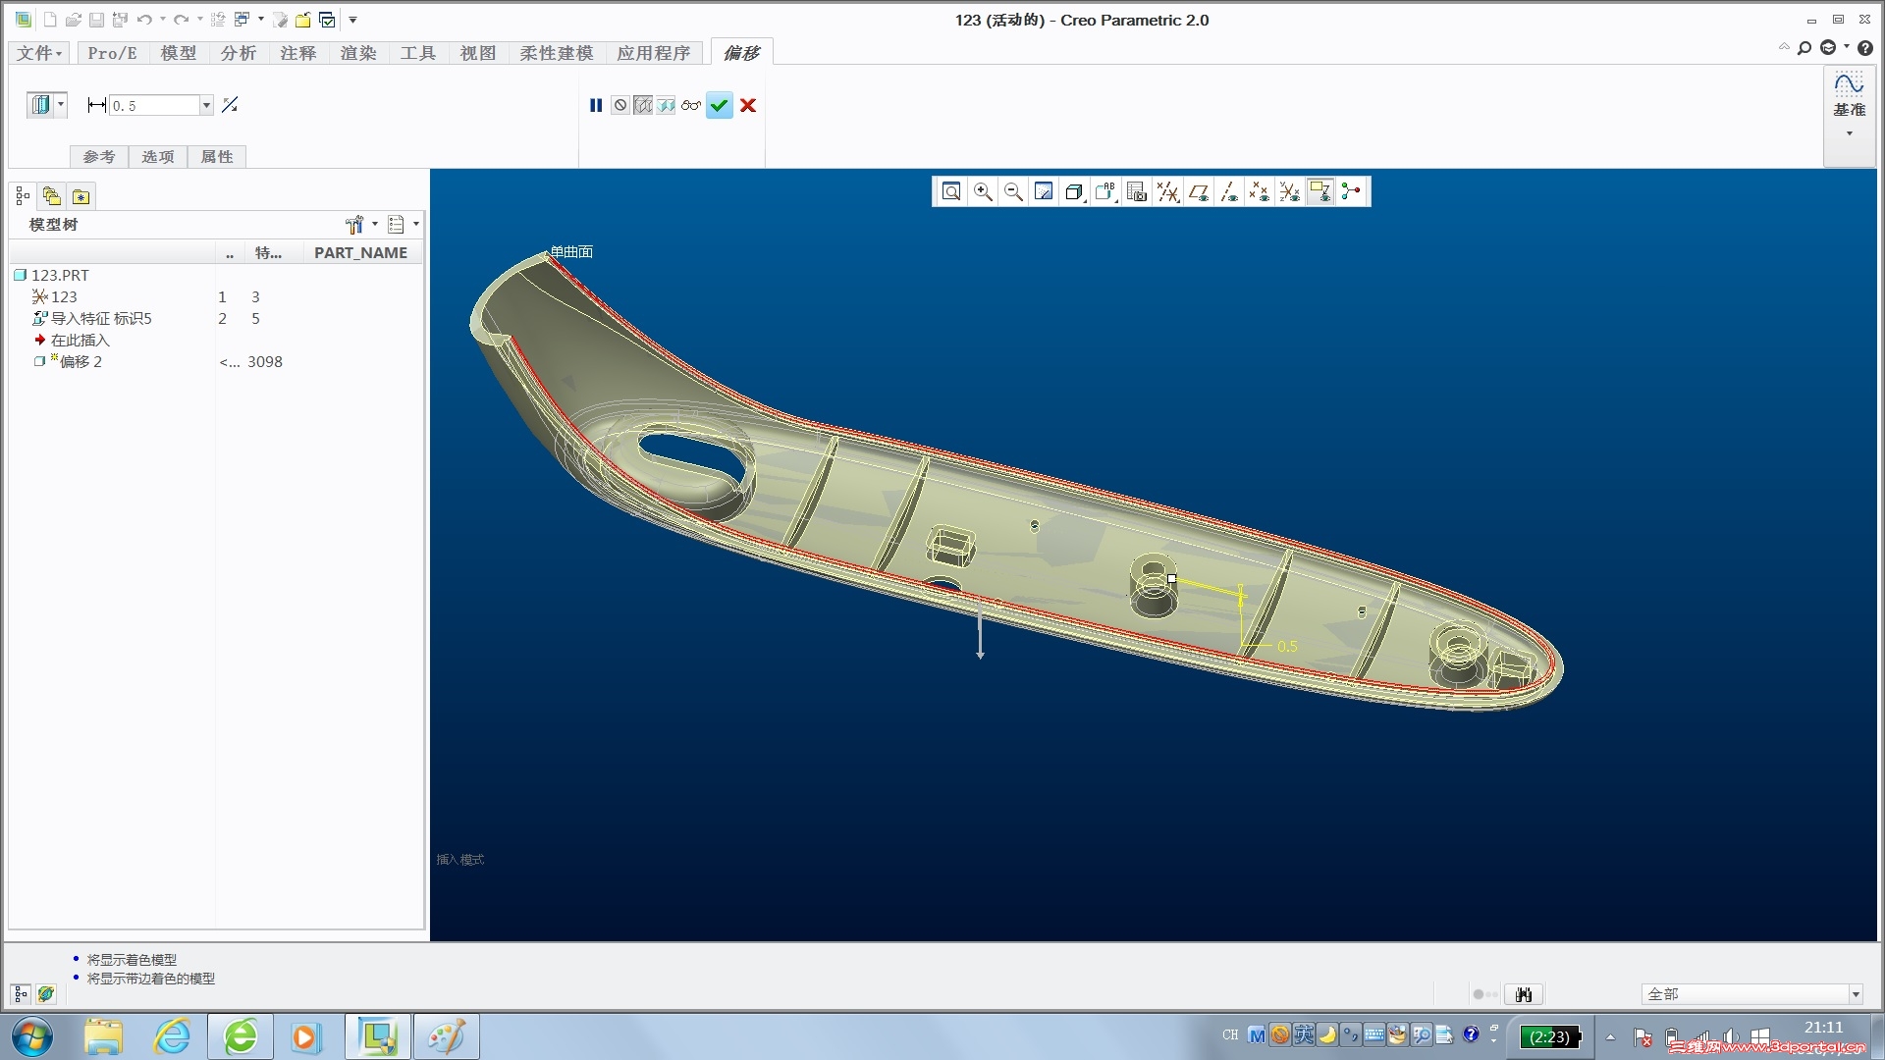Pause the offset feature tool
1885x1060 pixels.
coord(596,106)
